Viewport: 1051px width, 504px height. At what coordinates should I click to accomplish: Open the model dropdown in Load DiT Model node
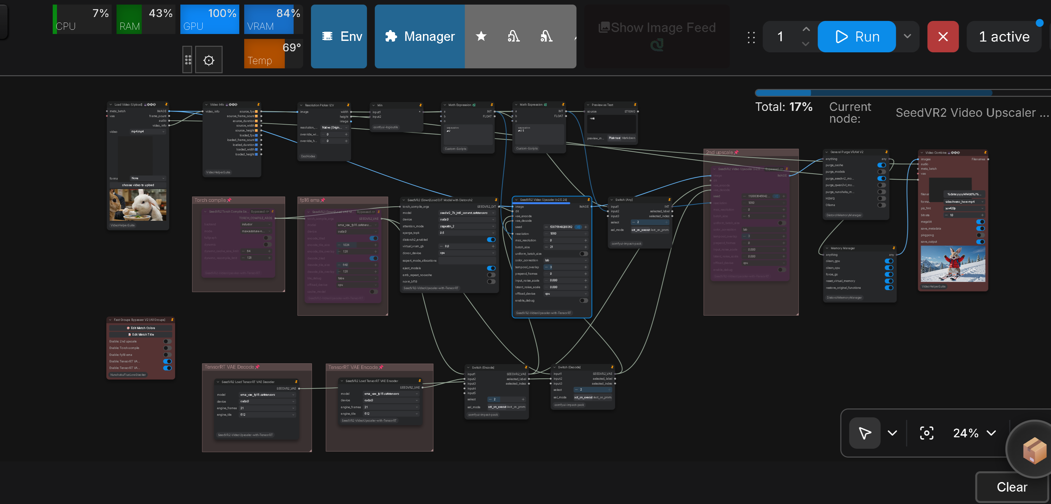[467, 213]
